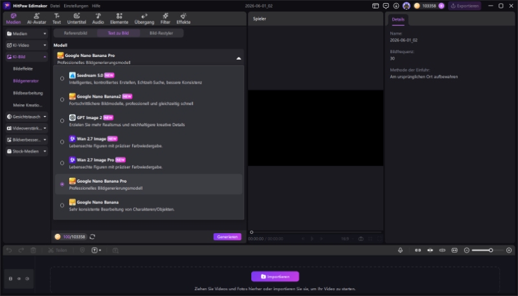Select the Text tool
Viewport: 518px width, 296px height.
56,19
